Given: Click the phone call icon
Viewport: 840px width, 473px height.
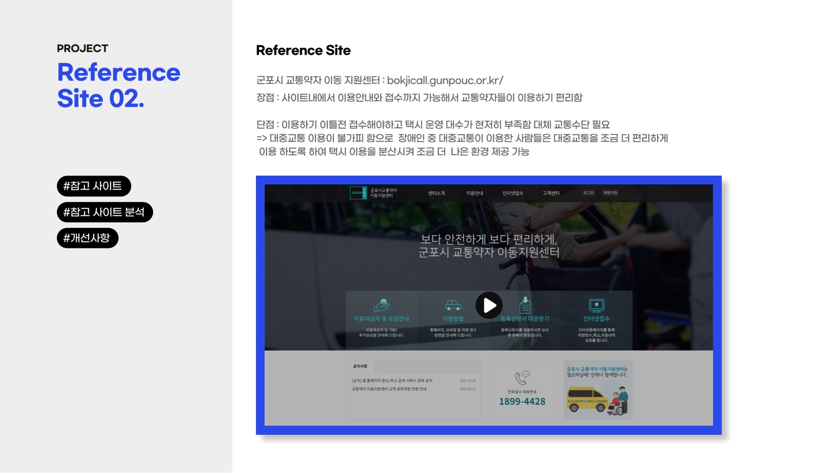Looking at the screenshot, I should (522, 378).
